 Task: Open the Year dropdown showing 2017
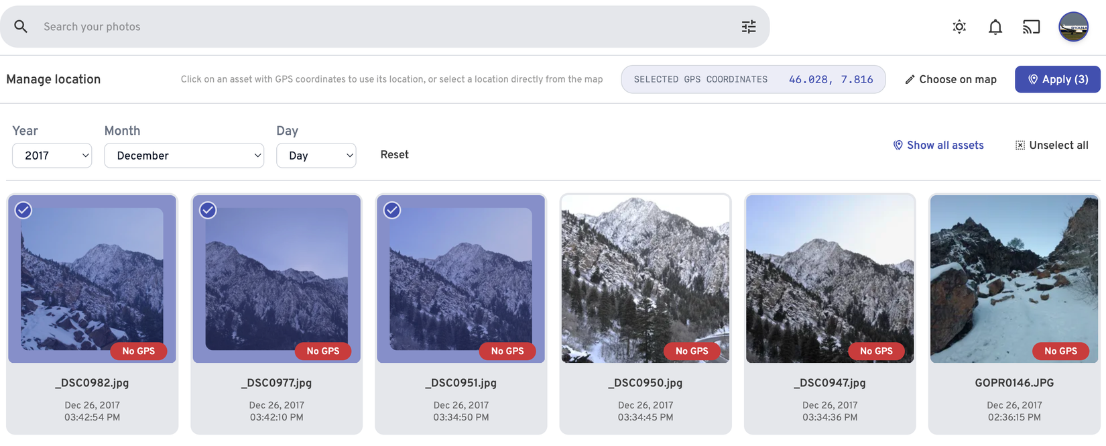52,155
